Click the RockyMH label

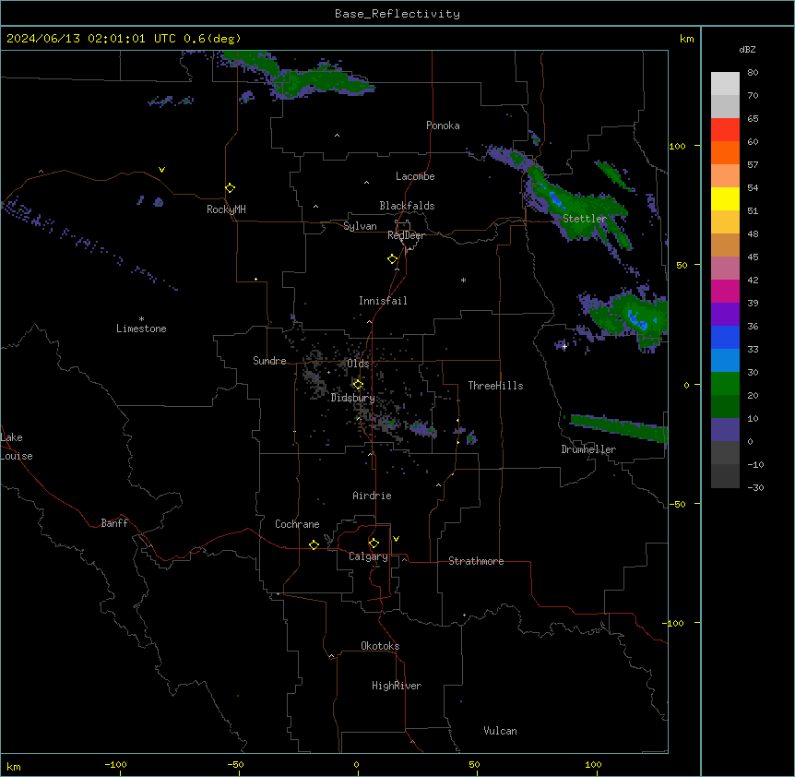(x=226, y=209)
